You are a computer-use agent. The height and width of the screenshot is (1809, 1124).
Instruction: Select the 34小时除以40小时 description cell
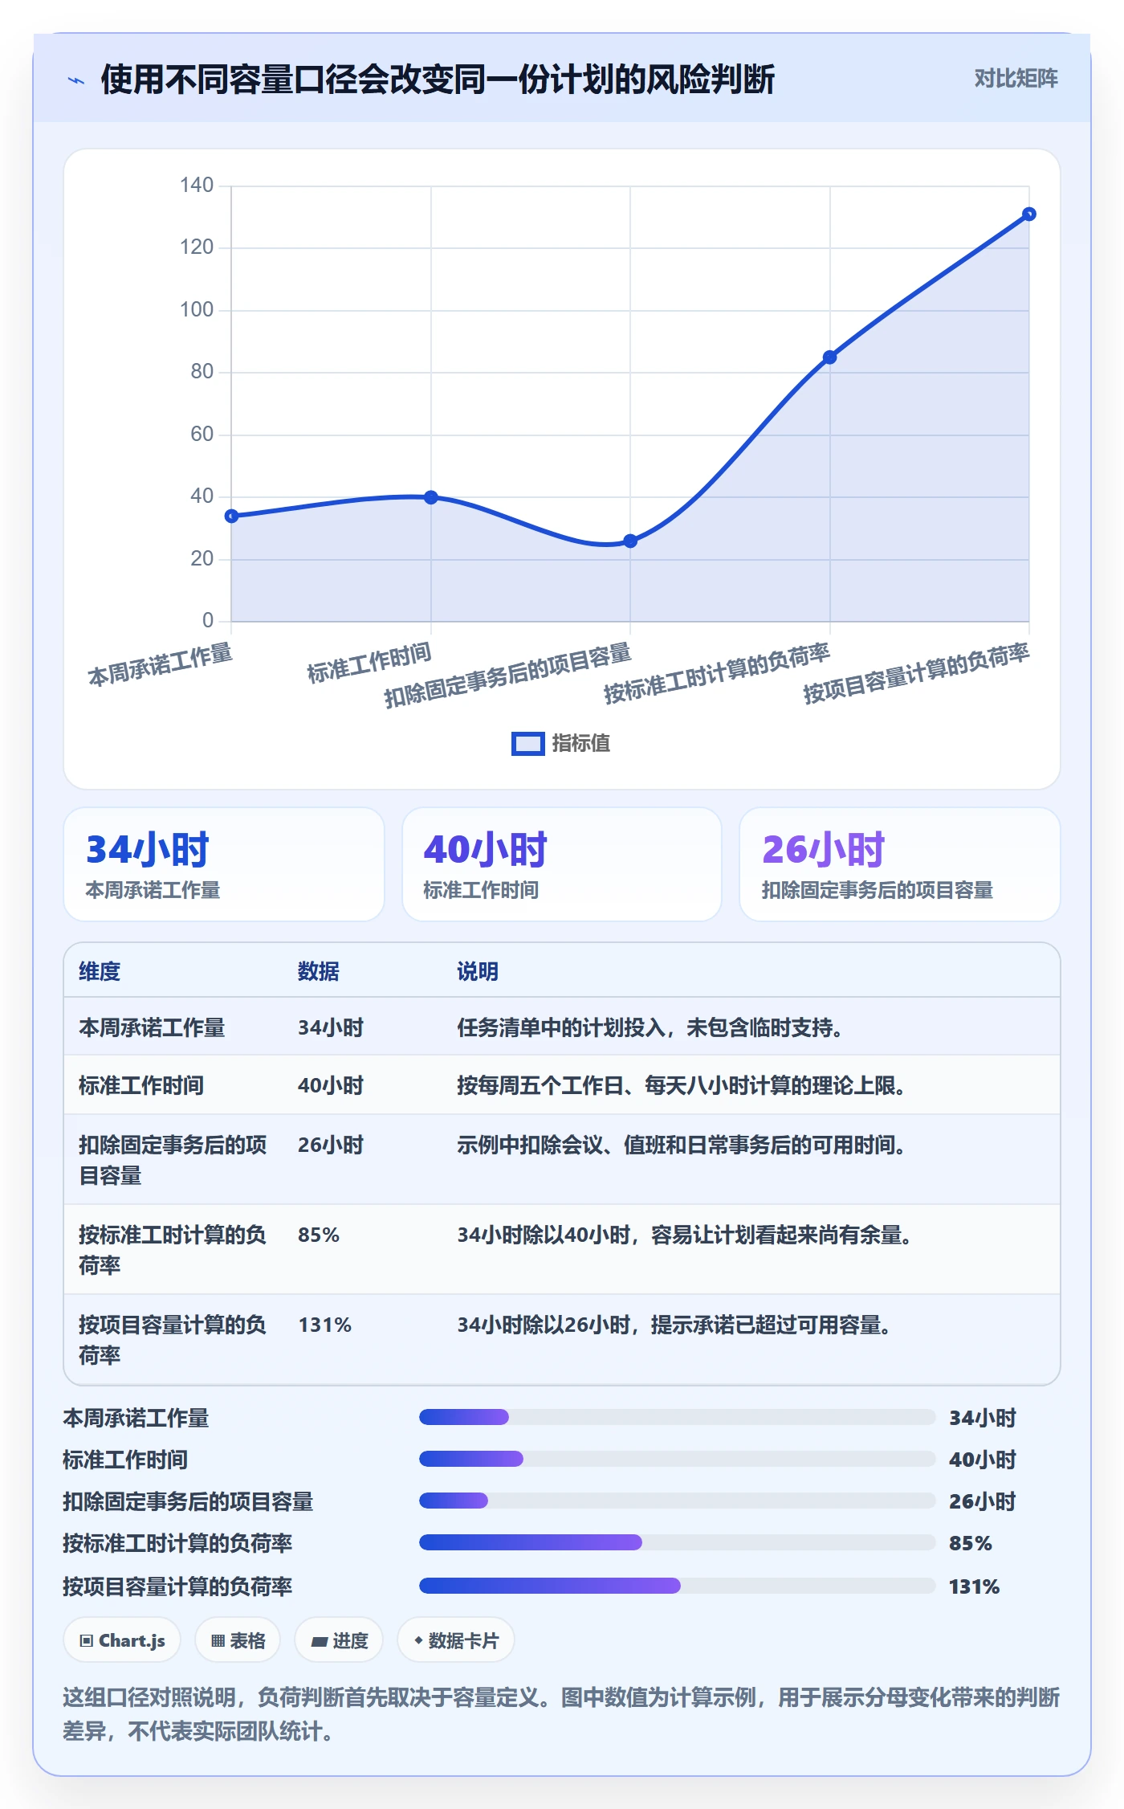pyautogui.click(x=685, y=1235)
